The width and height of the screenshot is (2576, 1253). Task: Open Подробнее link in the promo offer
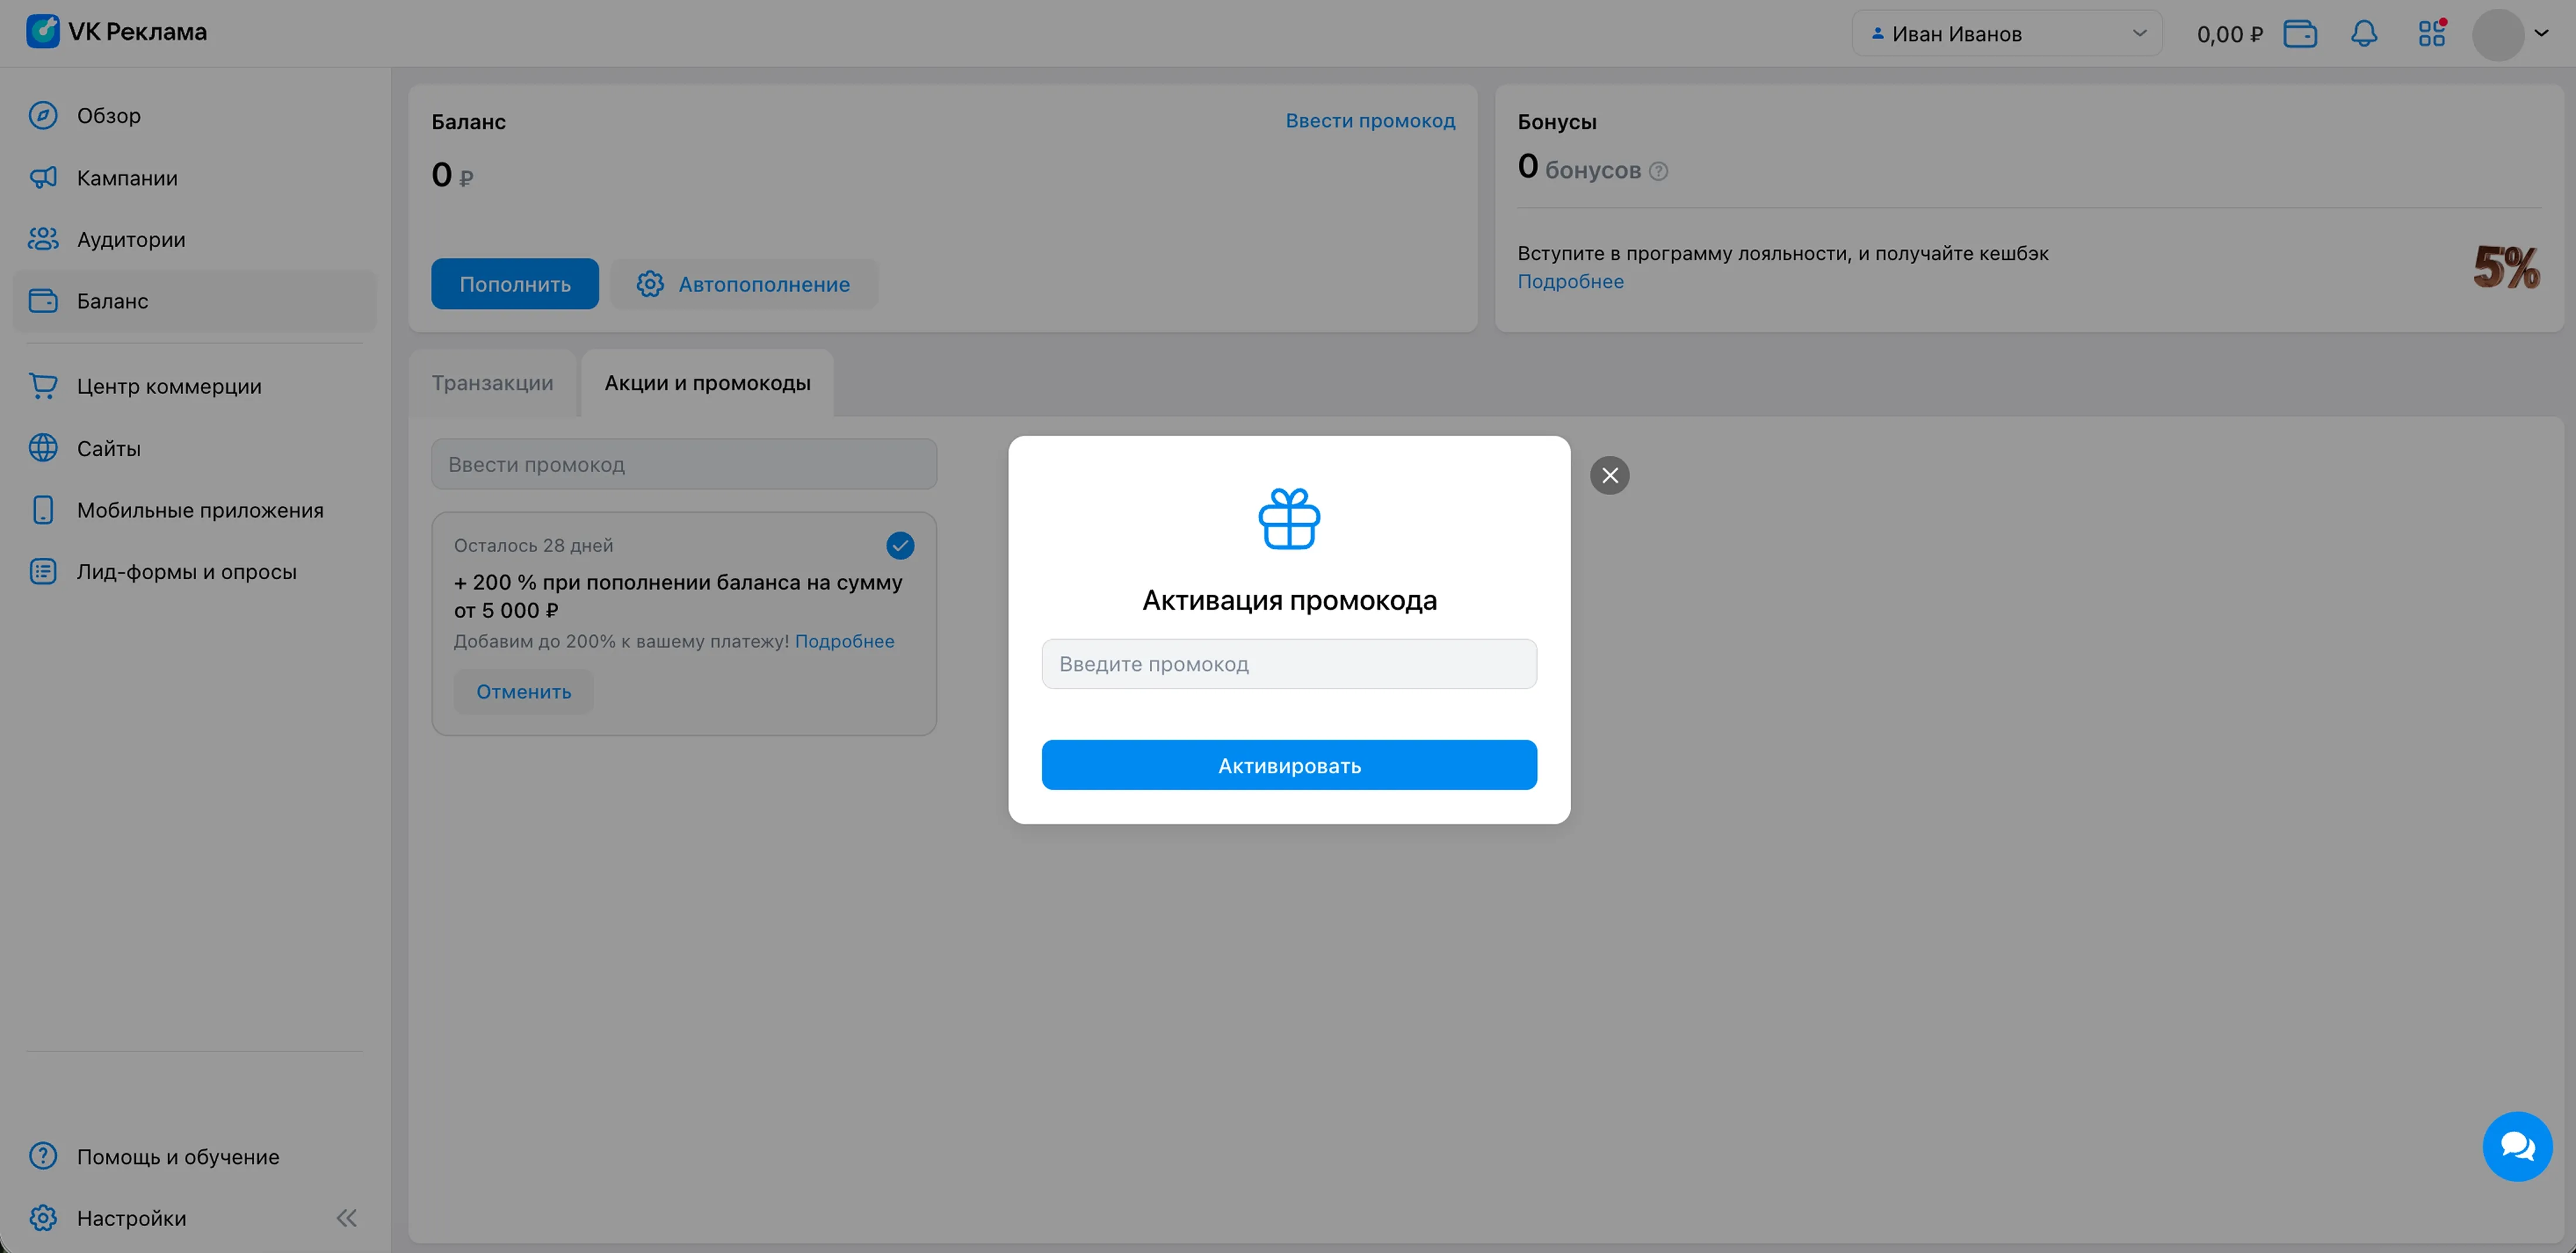click(844, 641)
